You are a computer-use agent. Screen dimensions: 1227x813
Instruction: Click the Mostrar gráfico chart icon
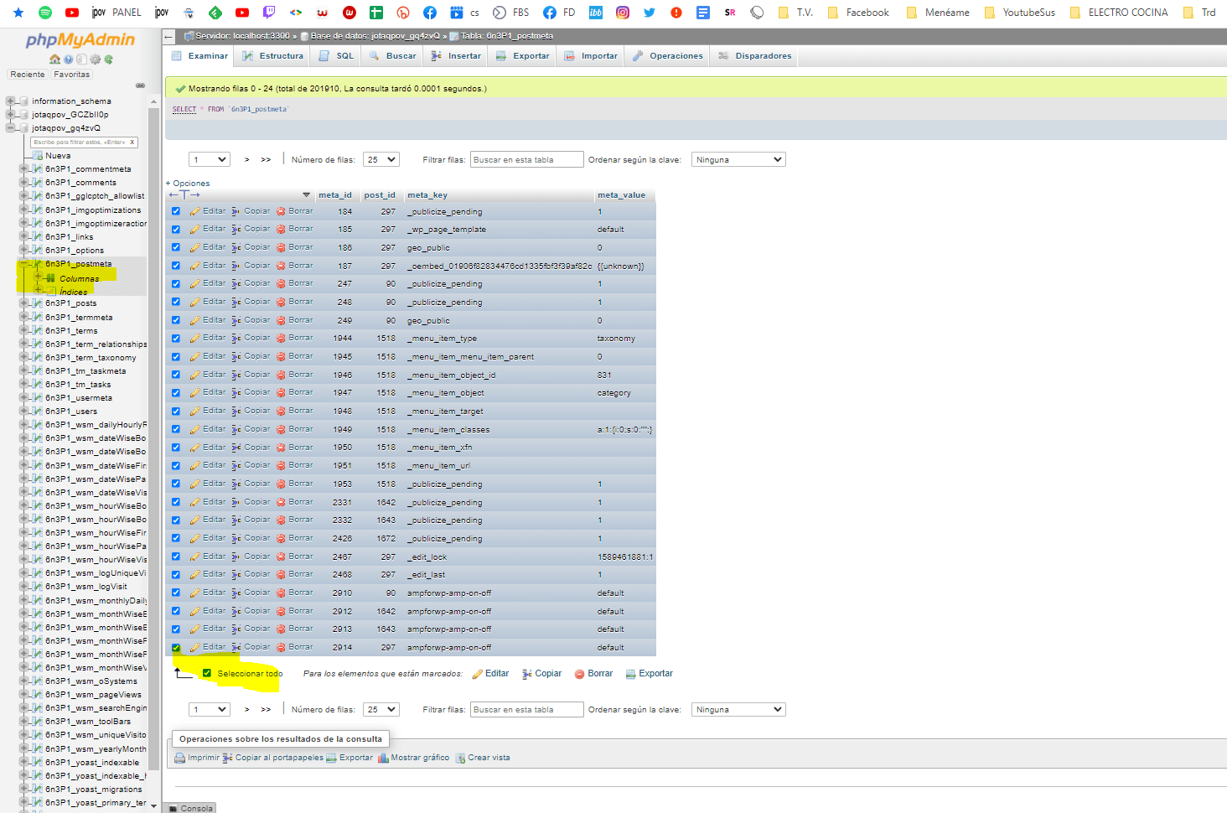(383, 758)
